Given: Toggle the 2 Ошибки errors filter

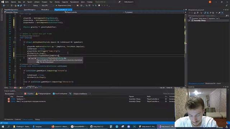Looking at the screenshot, I should coord(29,94).
